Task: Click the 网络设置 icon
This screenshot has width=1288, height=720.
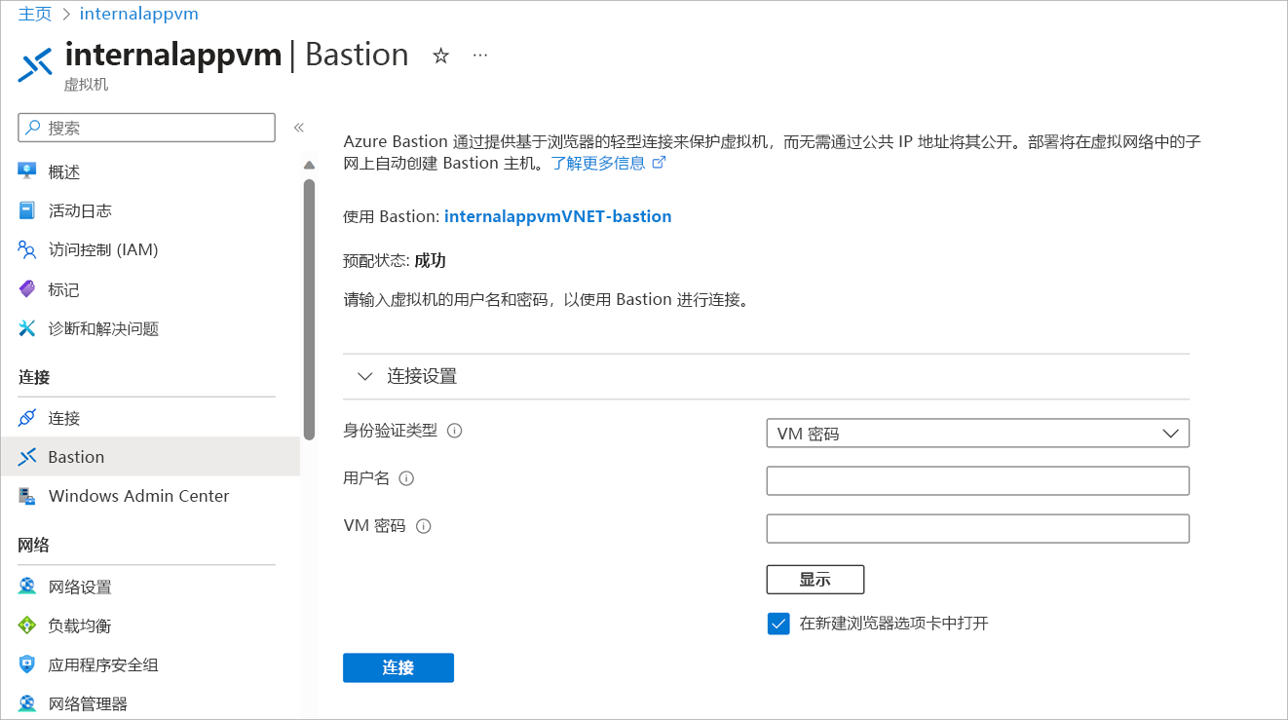Action: (x=27, y=587)
